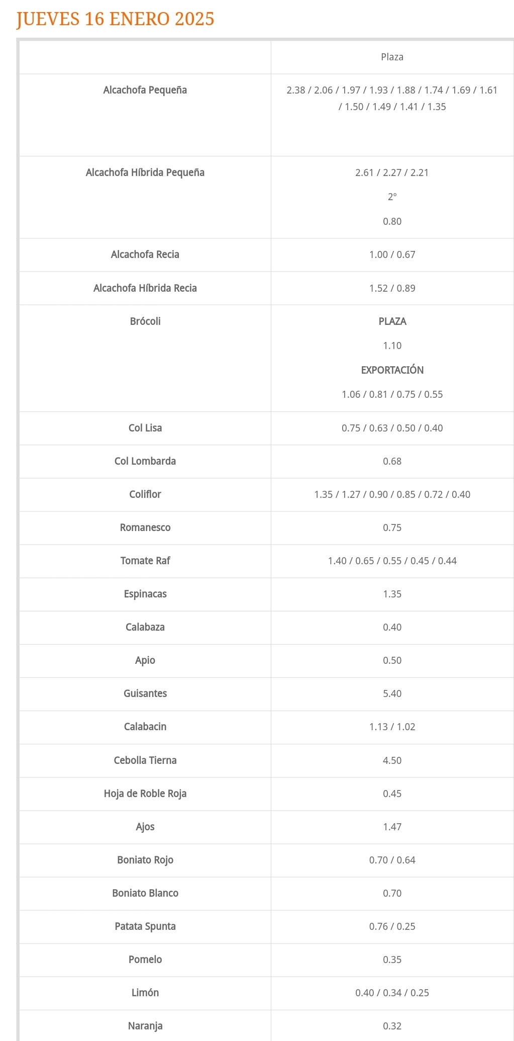Select the Alcachofa Híbrida Recia label

tap(145, 288)
